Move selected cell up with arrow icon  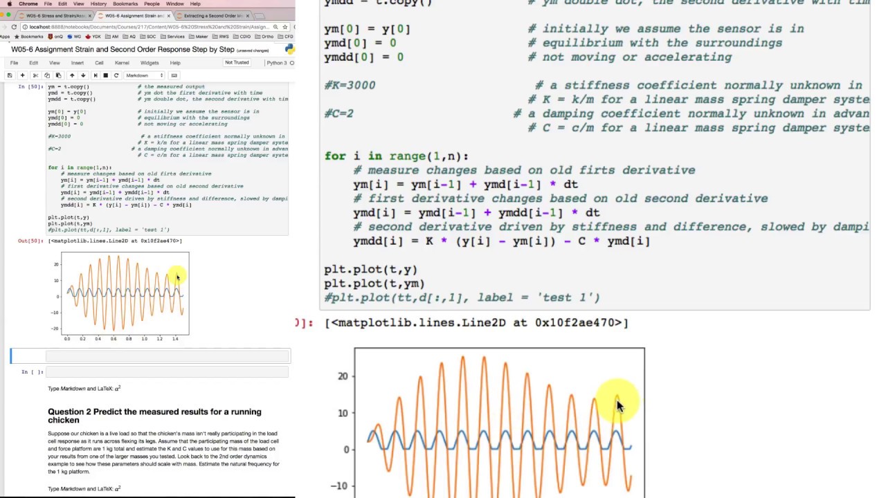[x=72, y=75]
